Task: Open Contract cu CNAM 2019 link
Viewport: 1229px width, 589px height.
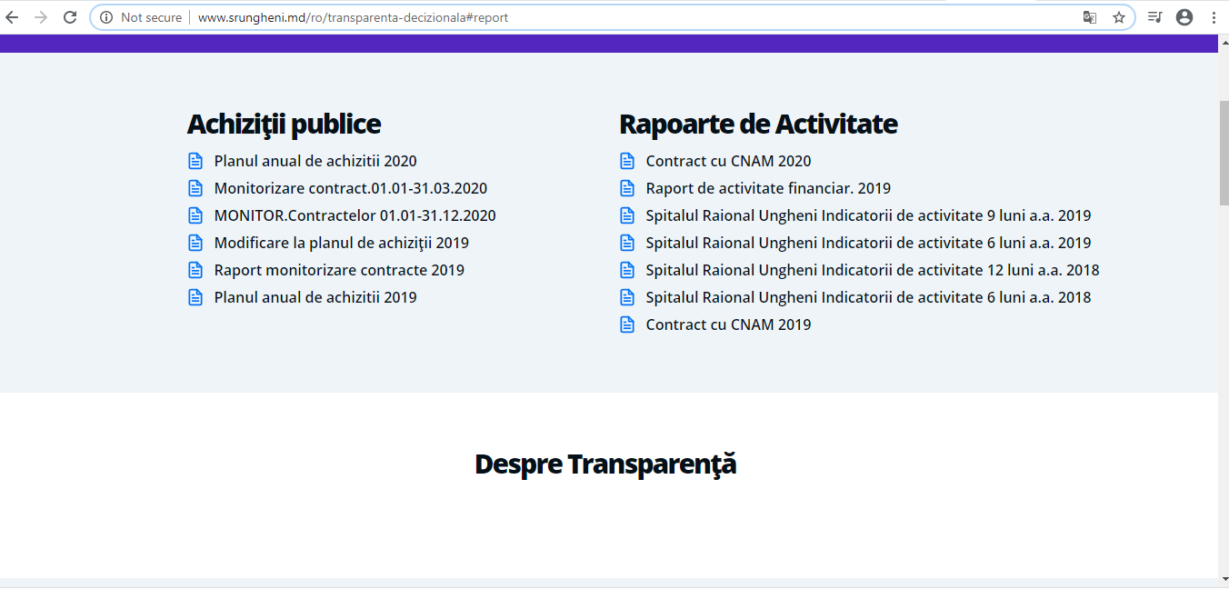Action: point(728,324)
